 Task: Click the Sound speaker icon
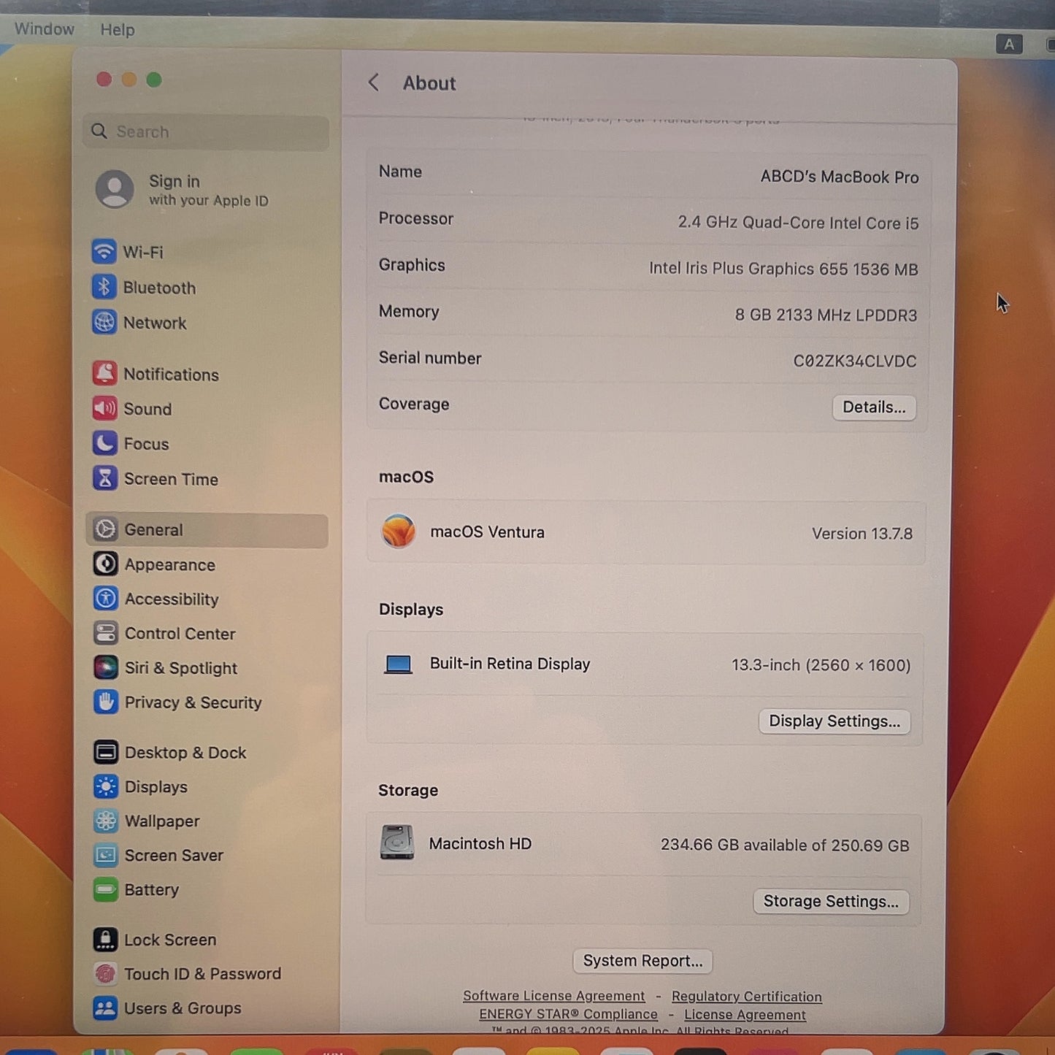pyautogui.click(x=104, y=408)
